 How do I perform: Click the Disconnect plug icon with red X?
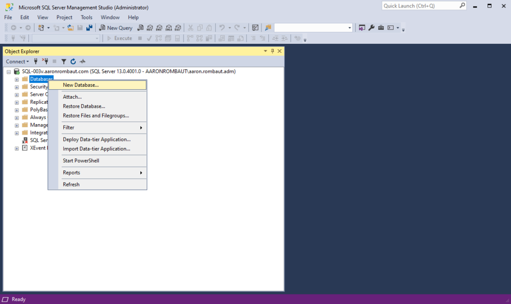pyautogui.click(x=45, y=62)
